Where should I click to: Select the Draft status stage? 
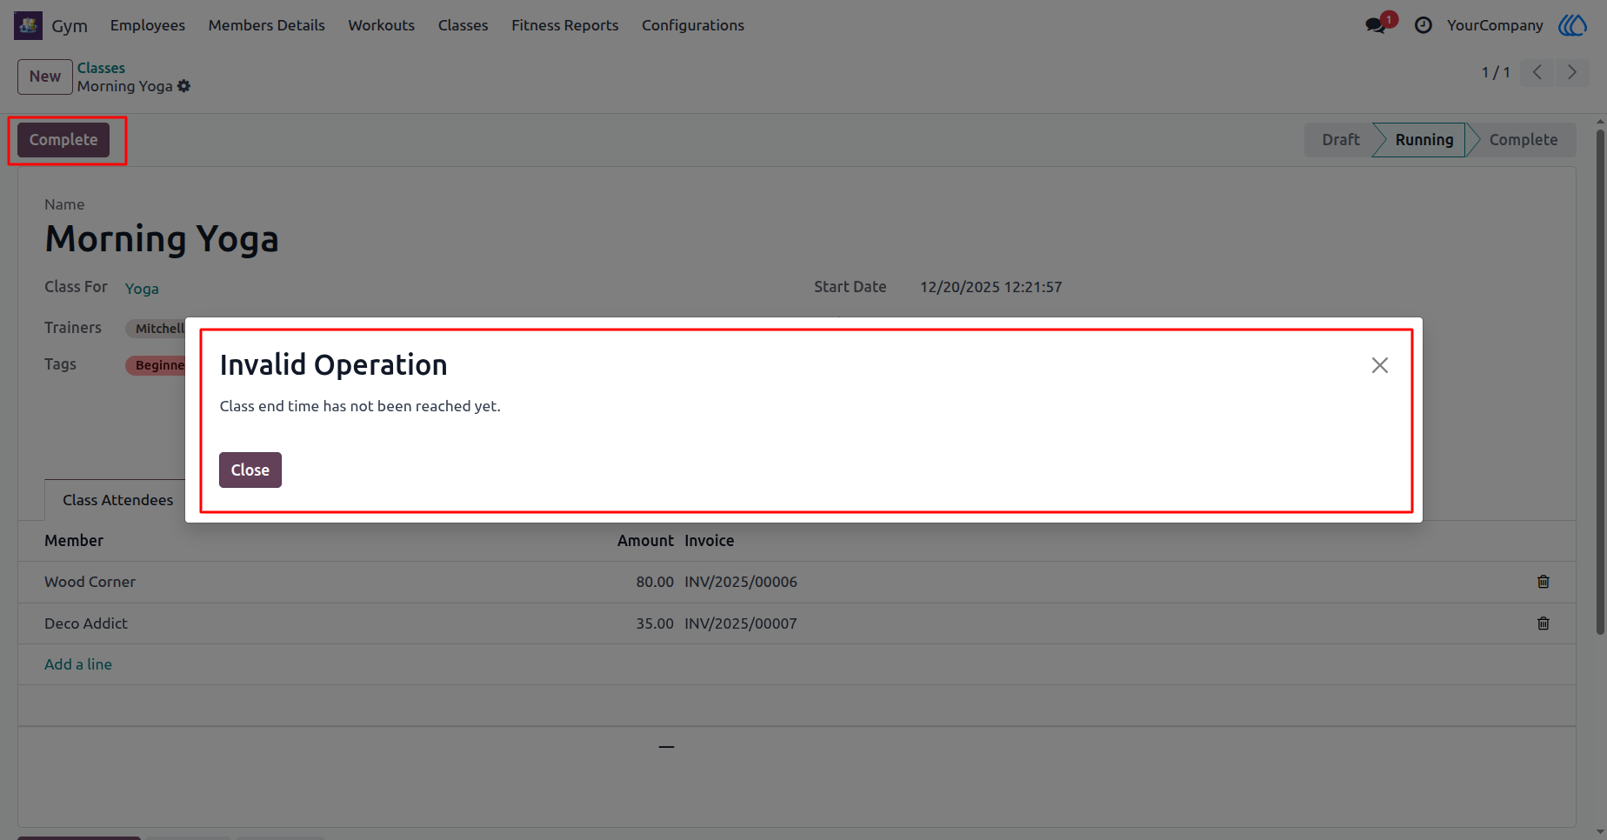[x=1340, y=140]
